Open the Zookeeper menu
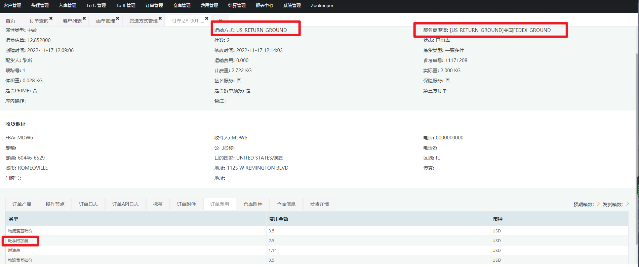Viewport: 639px width, 267px height. click(322, 5)
